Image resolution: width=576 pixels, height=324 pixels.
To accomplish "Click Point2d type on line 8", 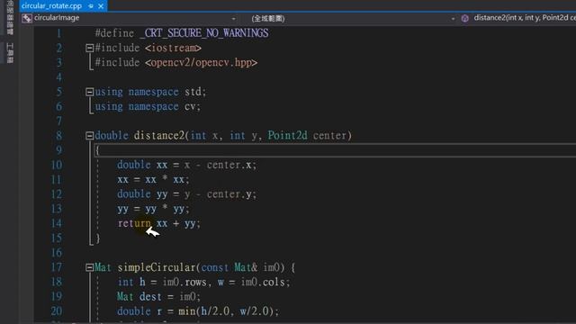I will [x=287, y=136].
